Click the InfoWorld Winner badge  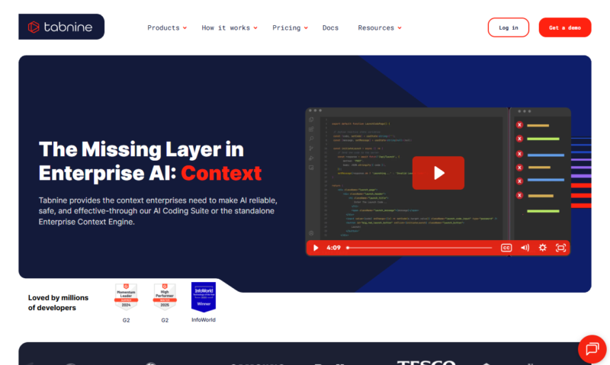coord(204,297)
